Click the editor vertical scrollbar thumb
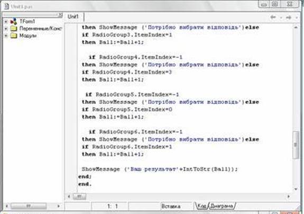304x214 pixels. 296,145
